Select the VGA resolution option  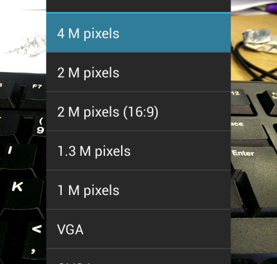(x=138, y=229)
